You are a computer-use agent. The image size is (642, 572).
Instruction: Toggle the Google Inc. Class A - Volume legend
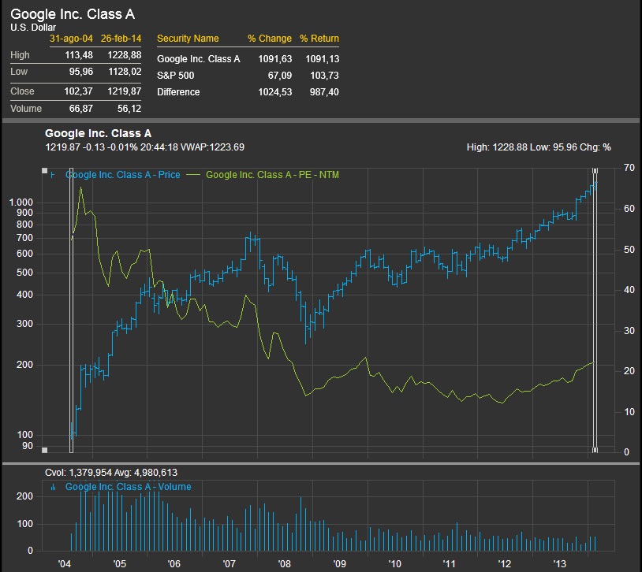click(x=128, y=487)
